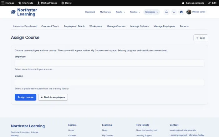Click the Northstar Learning header site name
Screen dimensions: 219x137
click(x=27, y=12)
